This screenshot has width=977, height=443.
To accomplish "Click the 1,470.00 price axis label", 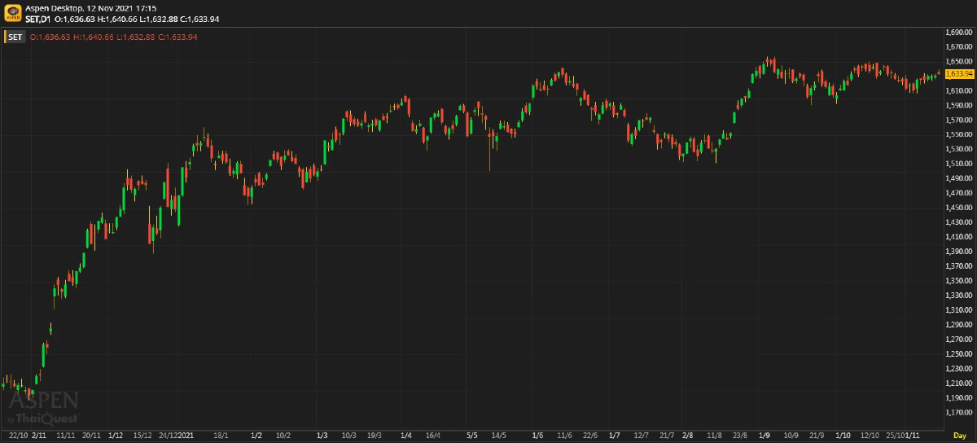I will (960, 192).
